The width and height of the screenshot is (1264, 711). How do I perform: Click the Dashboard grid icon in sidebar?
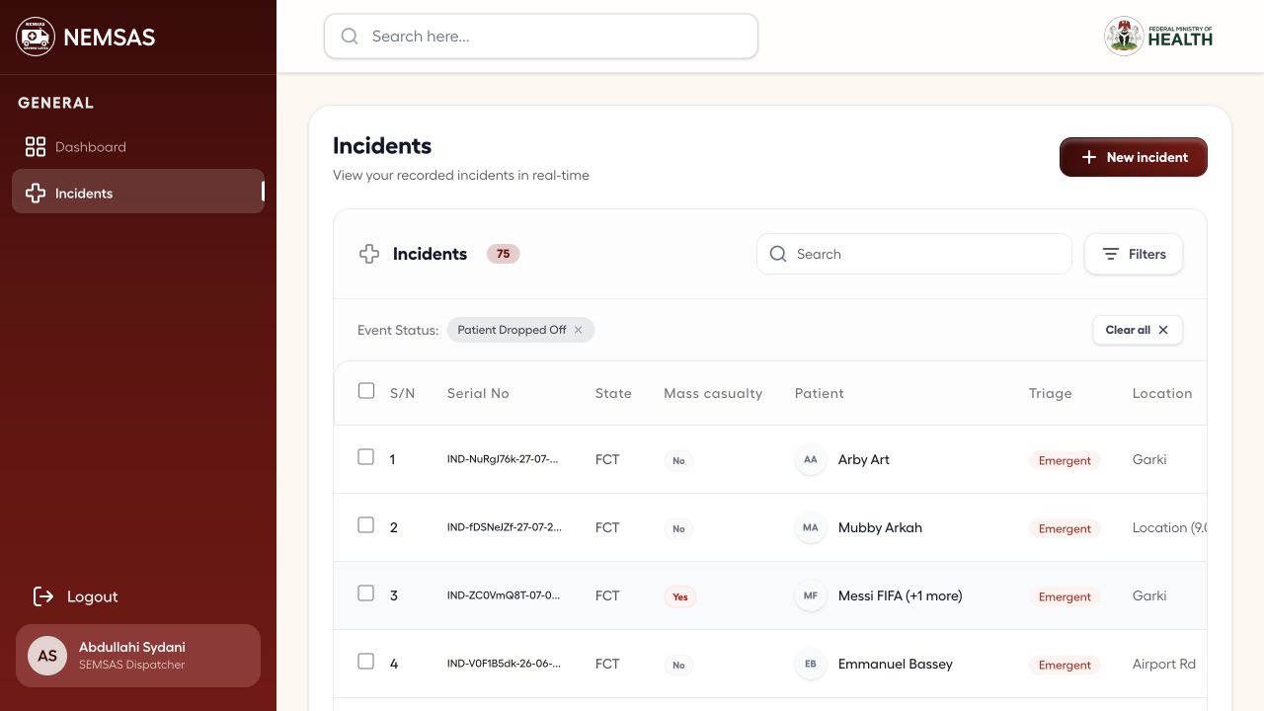tap(36, 147)
